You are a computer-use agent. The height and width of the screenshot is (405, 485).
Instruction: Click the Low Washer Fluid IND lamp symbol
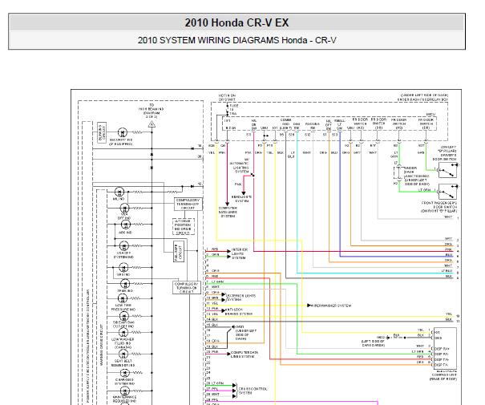(123, 333)
